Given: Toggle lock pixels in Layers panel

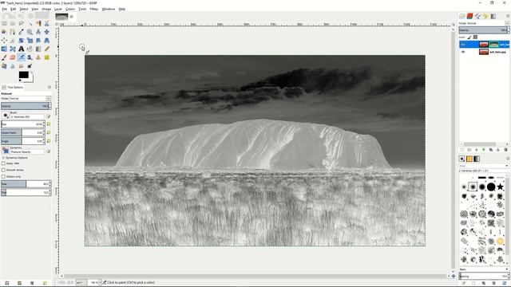Looking at the screenshot, I should pyautogui.click(x=469, y=37).
